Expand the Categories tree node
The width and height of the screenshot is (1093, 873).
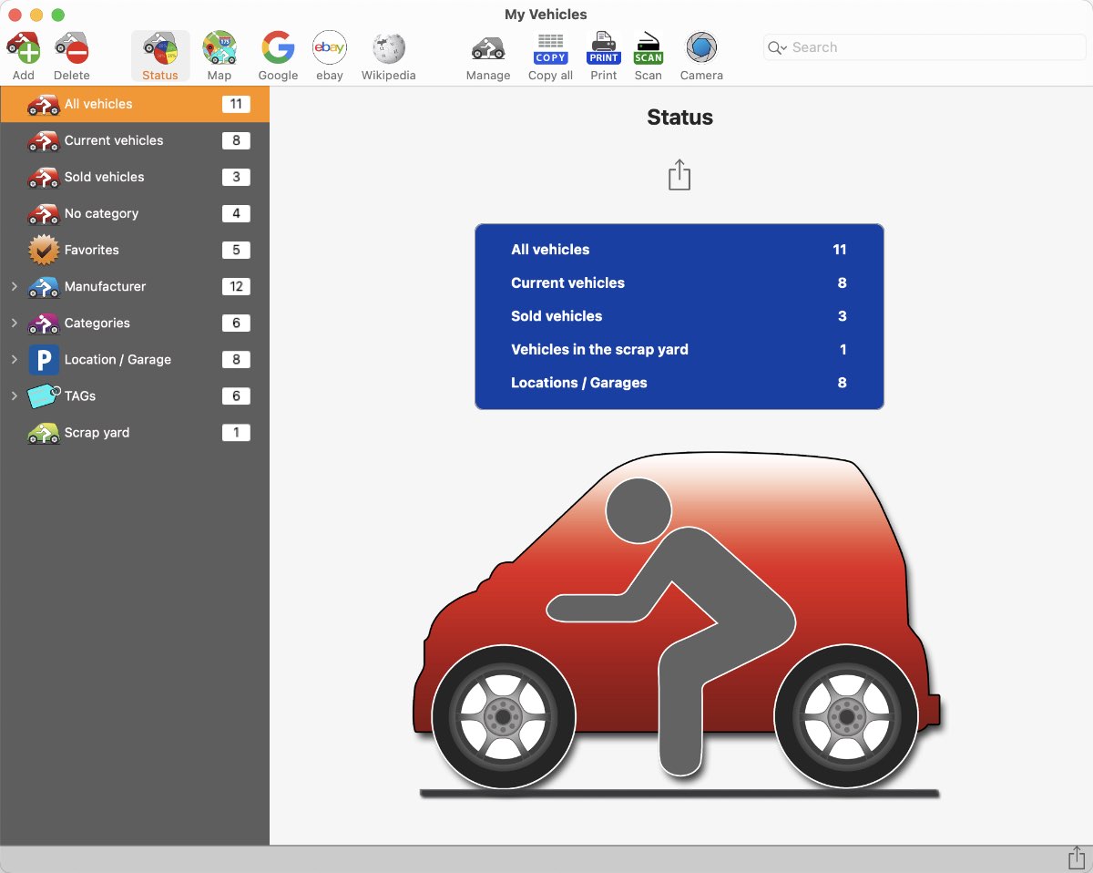(x=15, y=323)
